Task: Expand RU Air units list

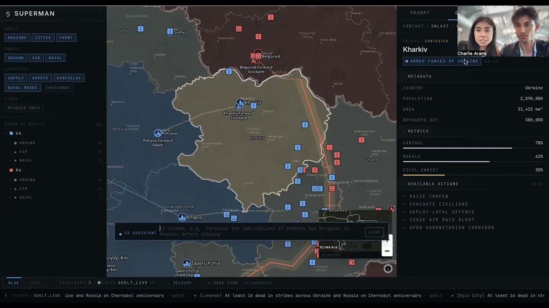Action: tap(10, 189)
